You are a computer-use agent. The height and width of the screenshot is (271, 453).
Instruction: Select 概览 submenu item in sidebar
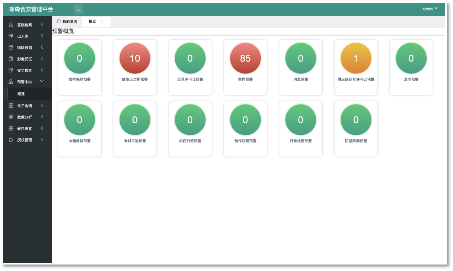pos(21,94)
